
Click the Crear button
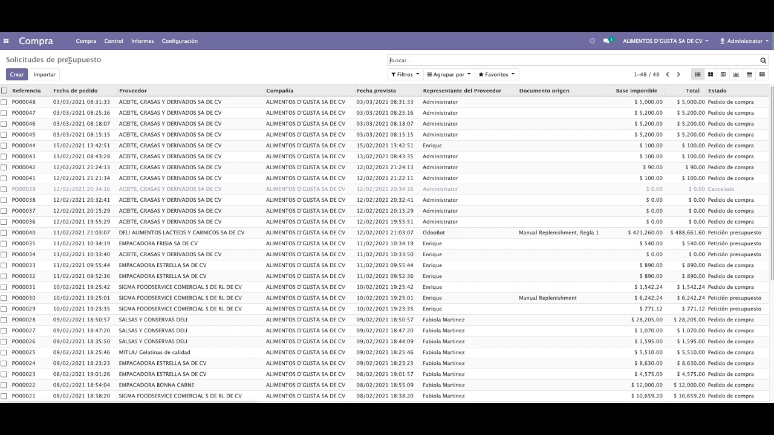click(17, 74)
